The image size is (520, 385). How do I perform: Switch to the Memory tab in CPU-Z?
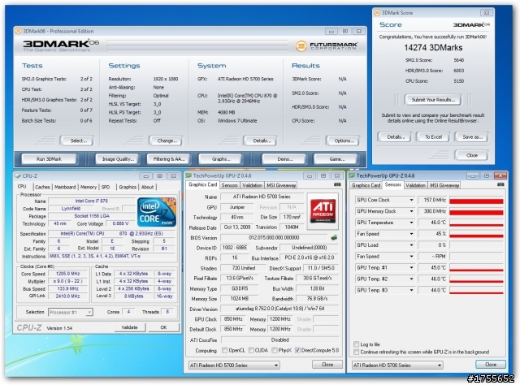pos(89,187)
